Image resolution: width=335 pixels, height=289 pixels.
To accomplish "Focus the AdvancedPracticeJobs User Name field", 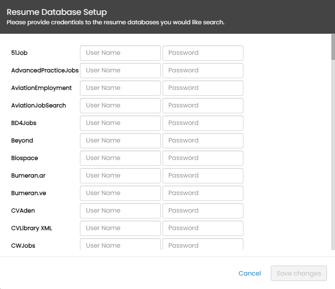I will point(120,71).
